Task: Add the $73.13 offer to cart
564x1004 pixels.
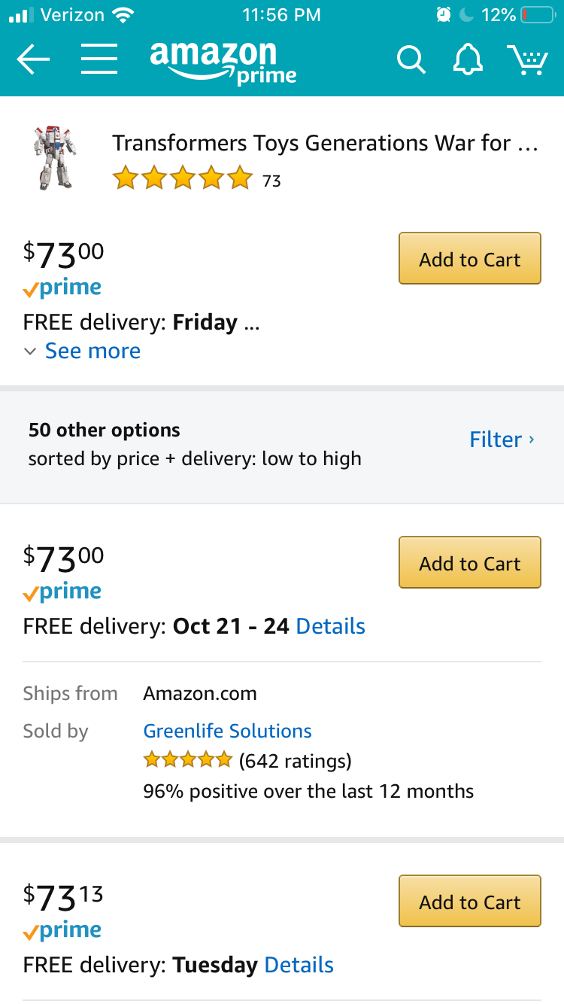Action: coord(469,902)
